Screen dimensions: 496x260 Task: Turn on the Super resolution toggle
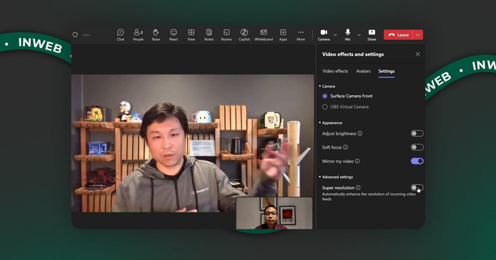[x=417, y=187]
